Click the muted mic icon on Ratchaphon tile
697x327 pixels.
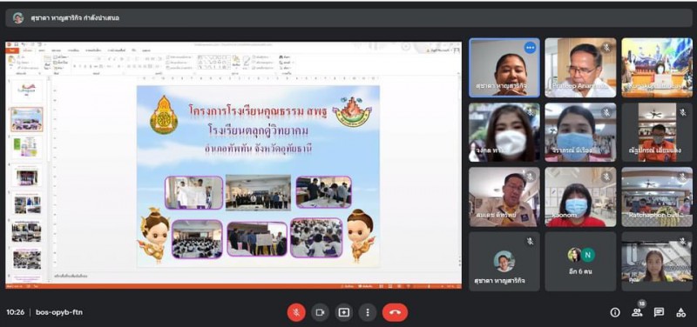coord(683,177)
